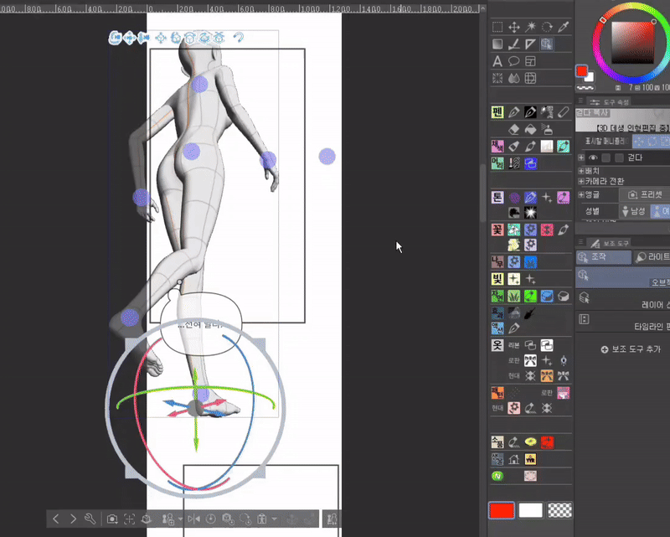Select the Balloon speech bubble tool
The image size is (670, 537).
(514, 61)
